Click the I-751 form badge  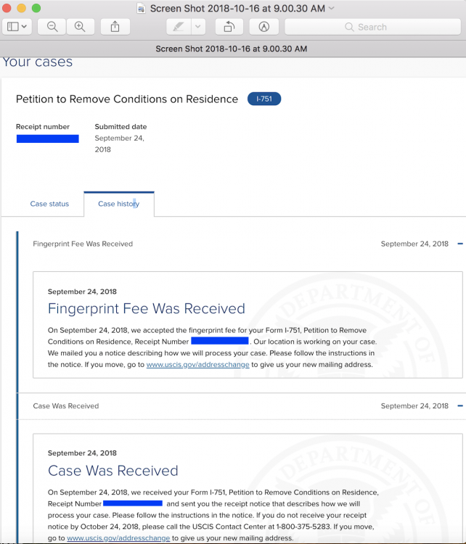click(x=264, y=99)
